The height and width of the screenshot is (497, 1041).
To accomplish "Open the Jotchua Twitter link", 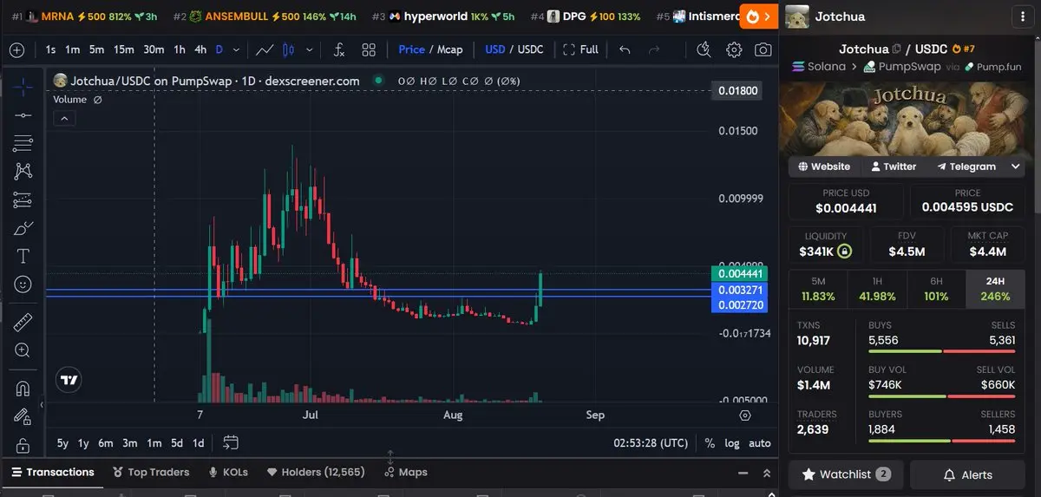I will click(894, 167).
